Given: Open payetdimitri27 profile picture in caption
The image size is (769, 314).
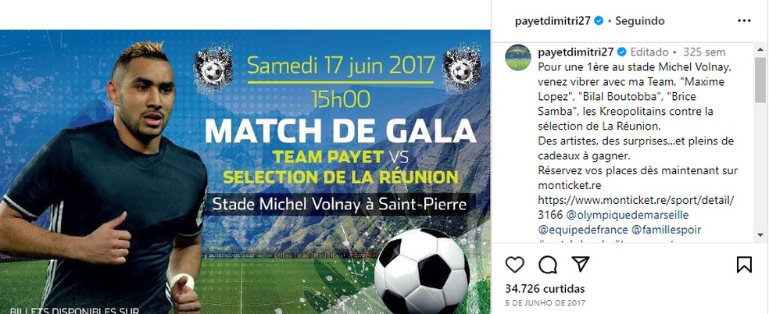Looking at the screenshot, I should [x=518, y=57].
